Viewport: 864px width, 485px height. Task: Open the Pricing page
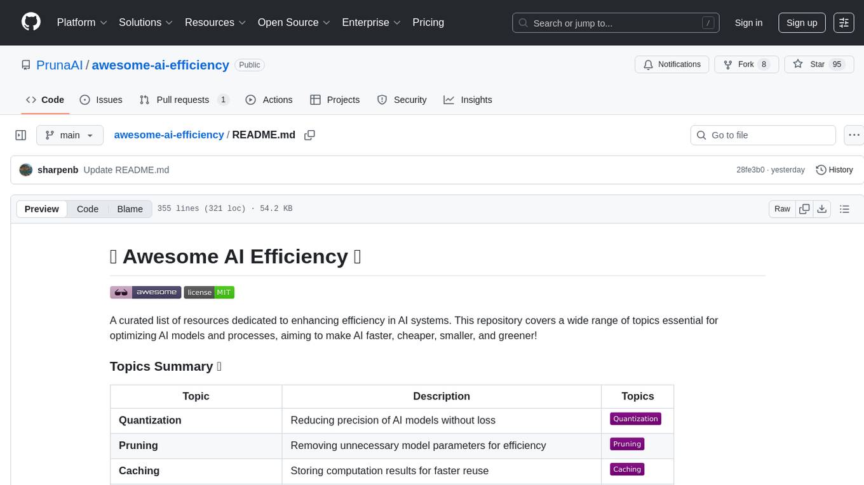(428, 22)
